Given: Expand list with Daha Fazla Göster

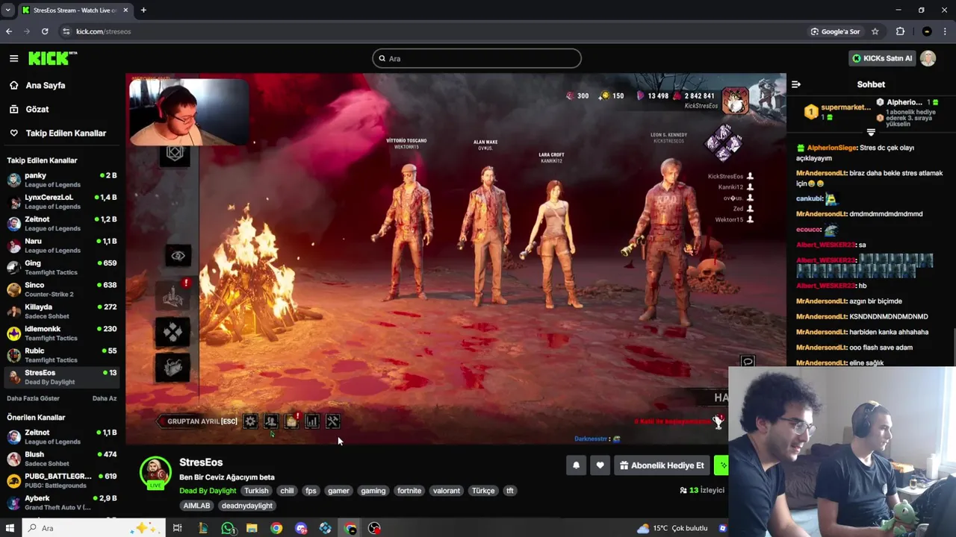Looking at the screenshot, I should point(33,398).
